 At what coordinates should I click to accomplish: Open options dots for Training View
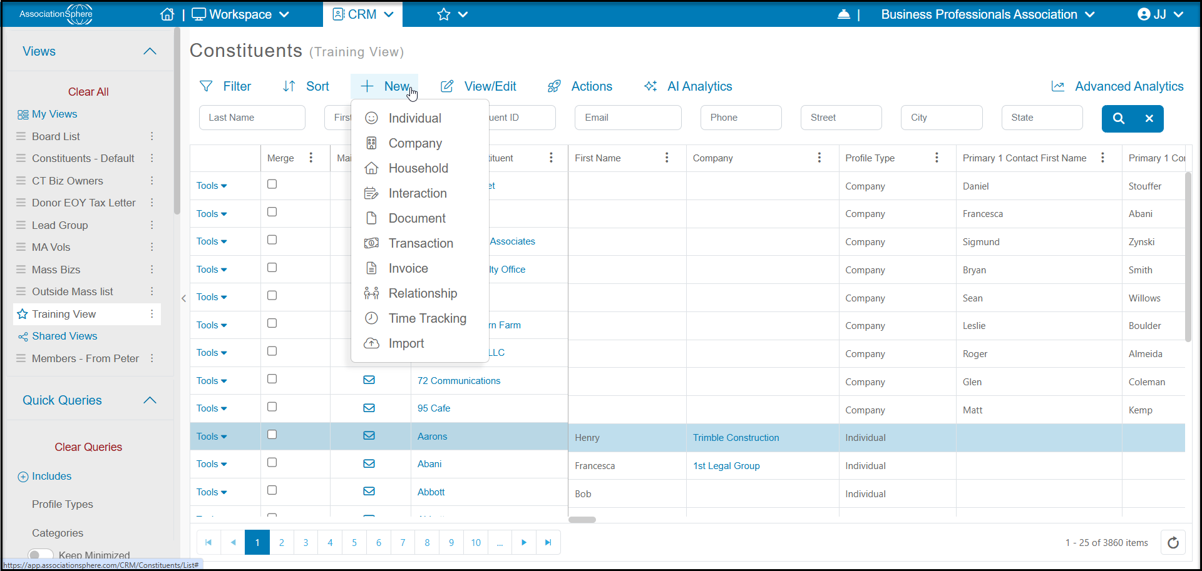tap(152, 314)
